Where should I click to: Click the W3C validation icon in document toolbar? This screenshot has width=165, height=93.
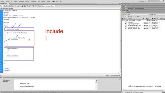[28, 6]
